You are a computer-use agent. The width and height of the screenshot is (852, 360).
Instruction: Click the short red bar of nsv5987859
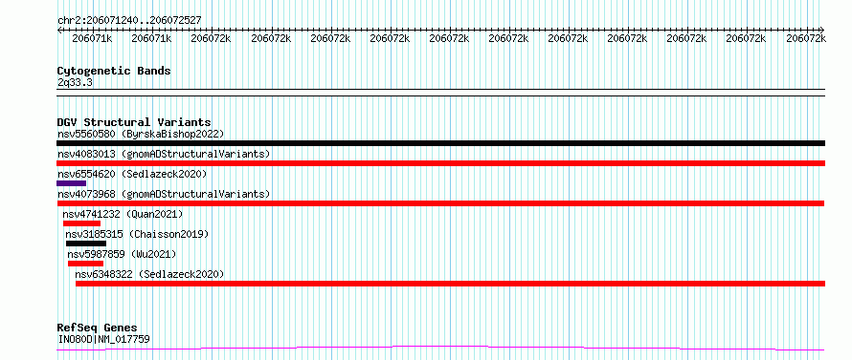point(85,264)
